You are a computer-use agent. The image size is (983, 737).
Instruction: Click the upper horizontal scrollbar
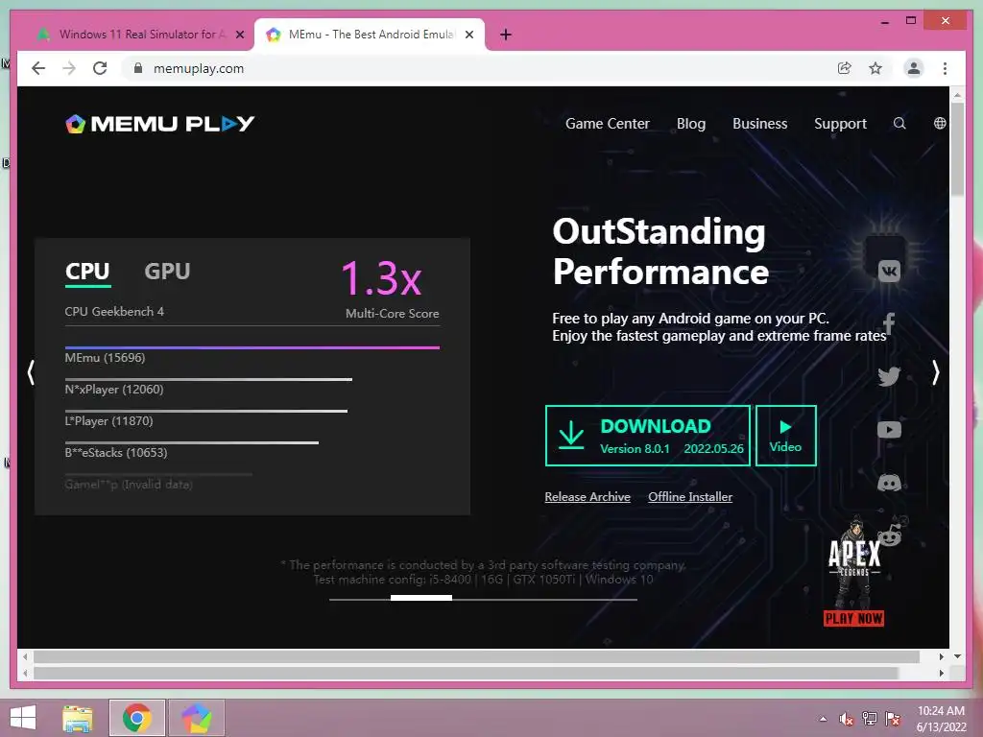[476, 656]
